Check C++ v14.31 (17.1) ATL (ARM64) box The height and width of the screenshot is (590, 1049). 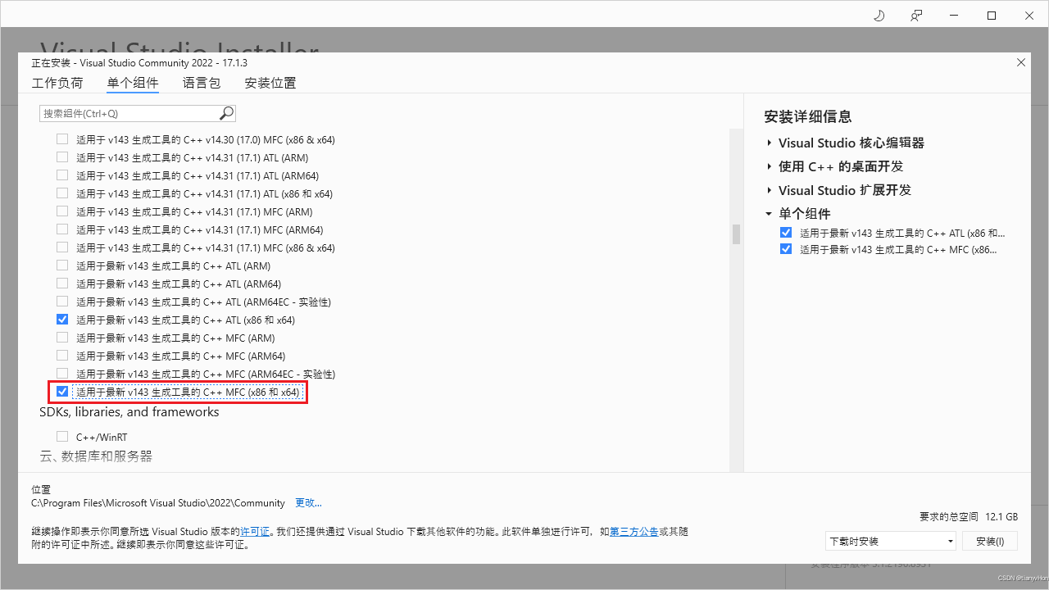tap(62, 175)
